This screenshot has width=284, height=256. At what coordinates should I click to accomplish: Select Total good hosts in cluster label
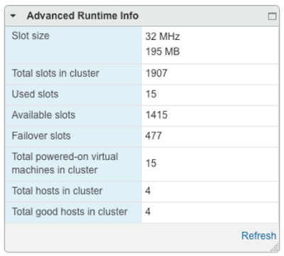click(70, 212)
